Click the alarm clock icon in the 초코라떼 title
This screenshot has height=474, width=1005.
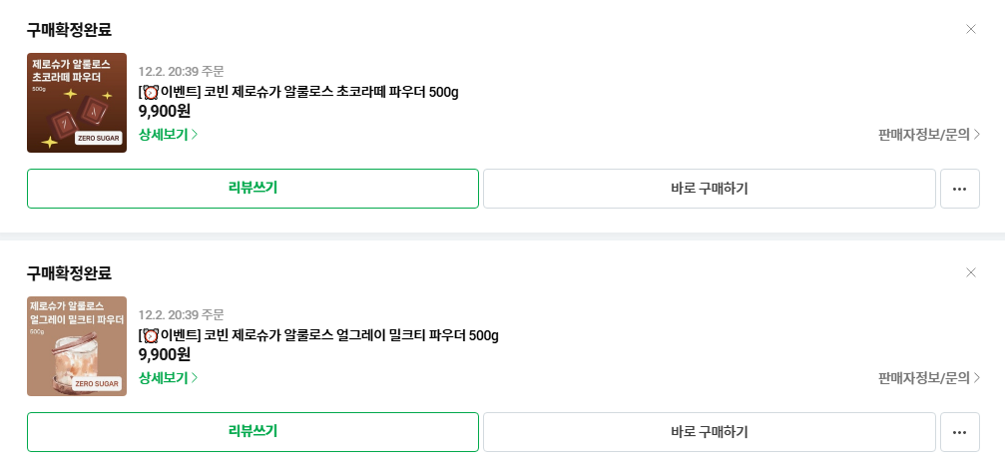coord(151,93)
